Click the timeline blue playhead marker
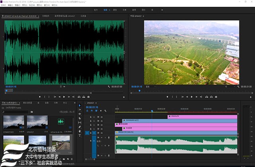The image size is (255, 167). coord(152,111)
